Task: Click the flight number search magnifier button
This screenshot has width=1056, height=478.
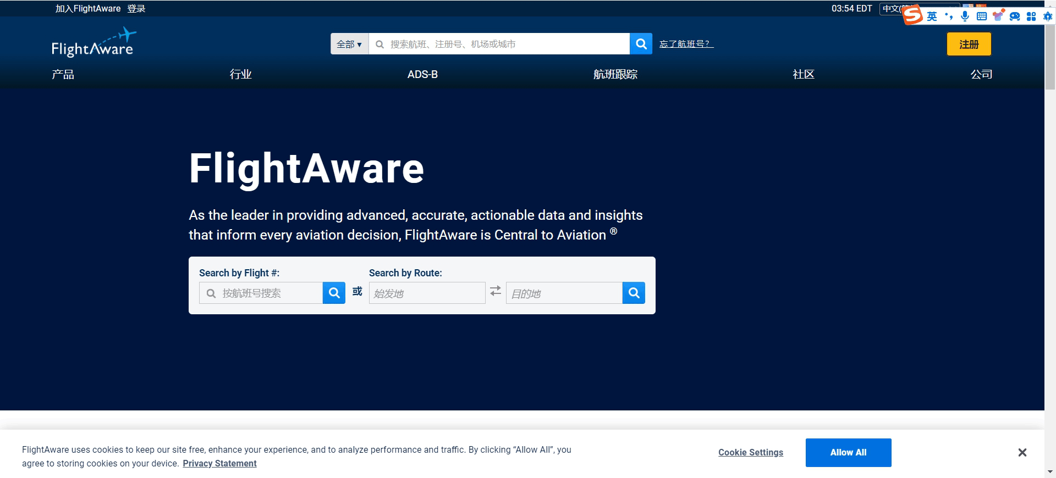Action: [334, 293]
